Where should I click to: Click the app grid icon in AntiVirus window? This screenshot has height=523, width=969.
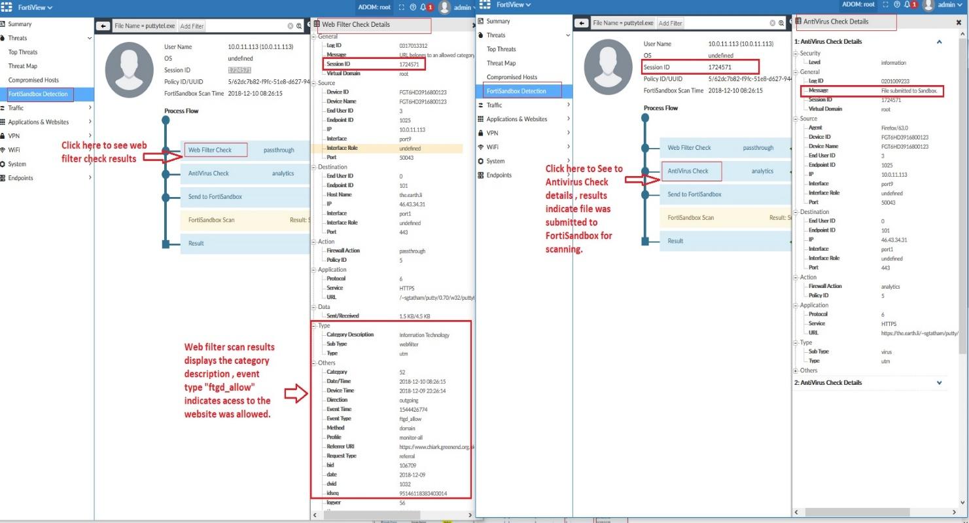[x=486, y=5]
